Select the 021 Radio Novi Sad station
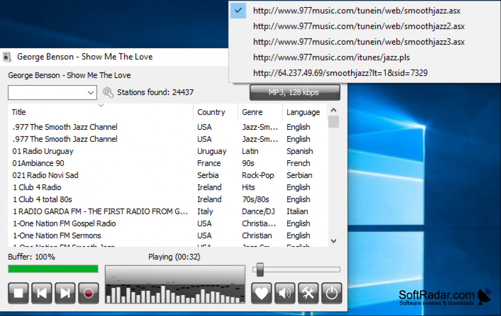 [x=169, y=175]
